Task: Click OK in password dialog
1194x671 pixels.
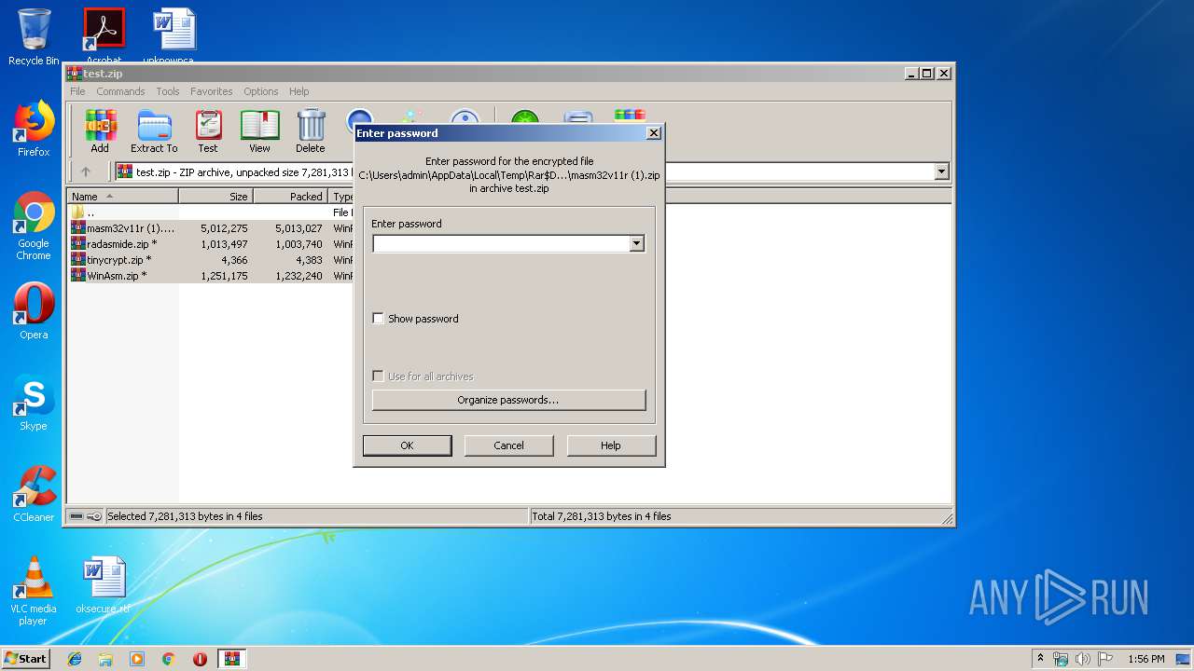Action: pyautogui.click(x=407, y=445)
